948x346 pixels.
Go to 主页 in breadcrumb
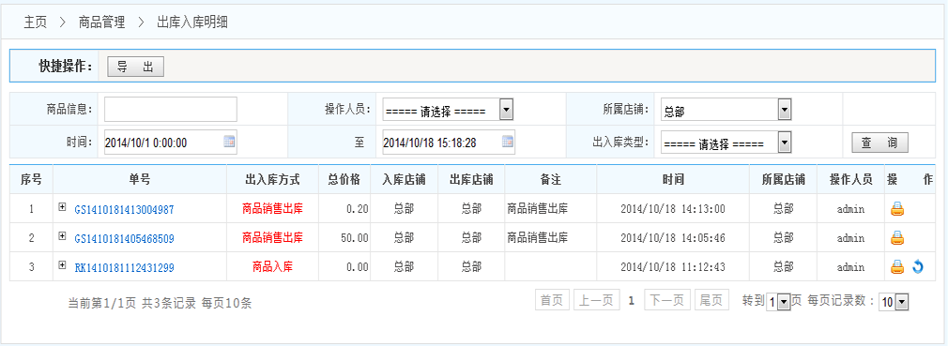click(35, 23)
